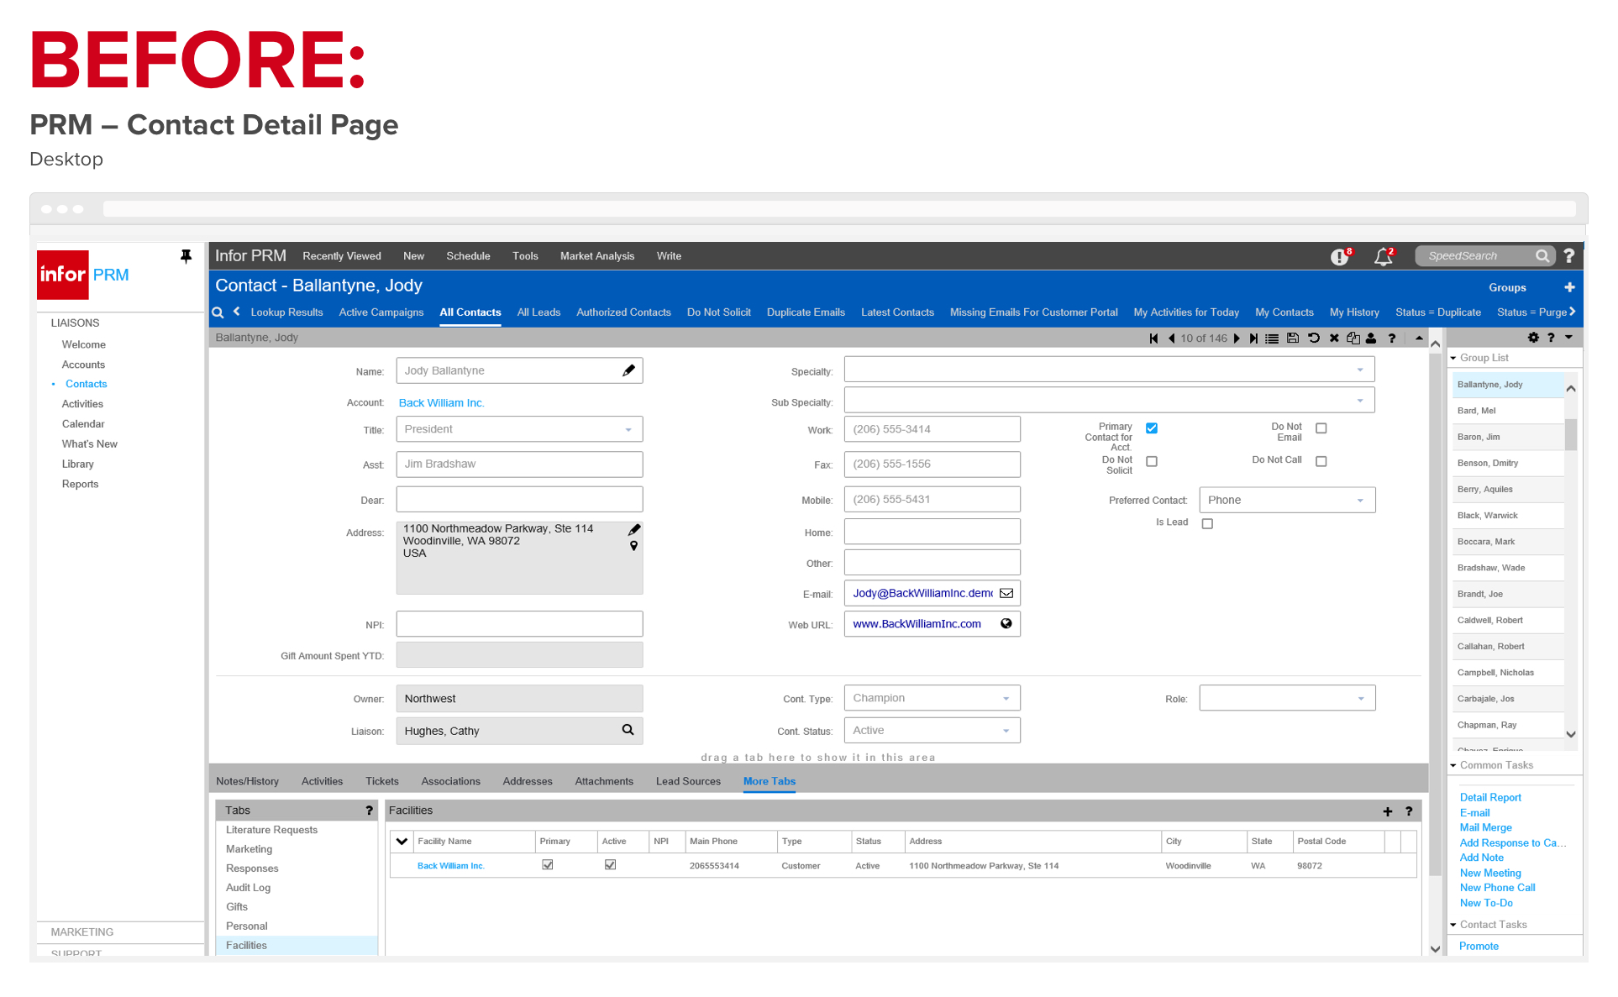Click the copy record icon in the toolbar
Image resolution: width=1618 pixels, height=997 pixels.
click(1353, 338)
